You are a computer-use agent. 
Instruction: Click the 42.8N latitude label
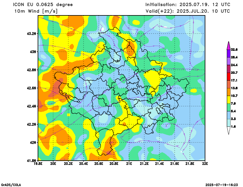pos(32,70)
